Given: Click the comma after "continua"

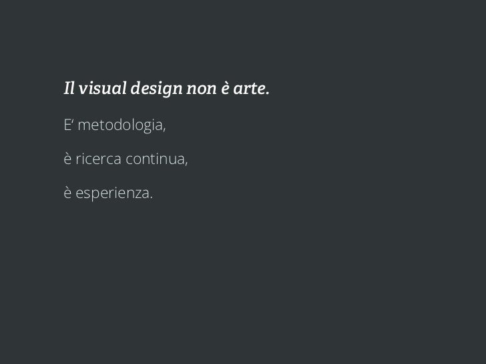Looking at the screenshot, I should (186, 163).
